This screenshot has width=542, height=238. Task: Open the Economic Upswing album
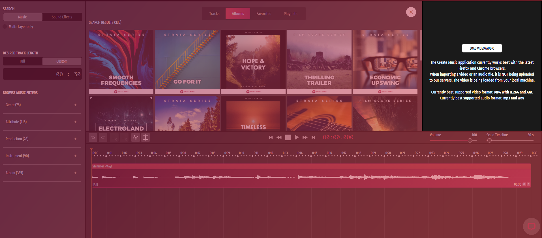pyautogui.click(x=385, y=62)
